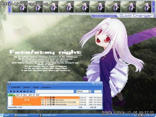This screenshot has width=156, height=117.
Task: Click the 0:05:38 duration cell
Action: pos(83,105)
